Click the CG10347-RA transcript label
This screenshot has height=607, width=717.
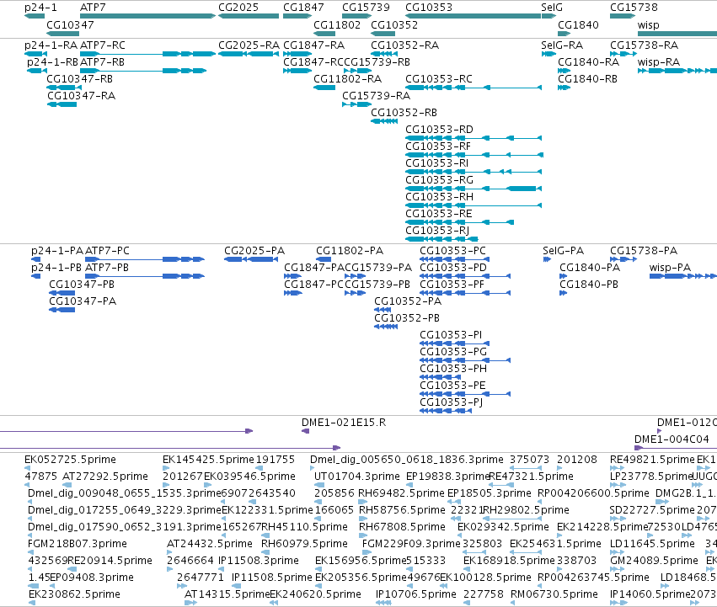point(82,96)
